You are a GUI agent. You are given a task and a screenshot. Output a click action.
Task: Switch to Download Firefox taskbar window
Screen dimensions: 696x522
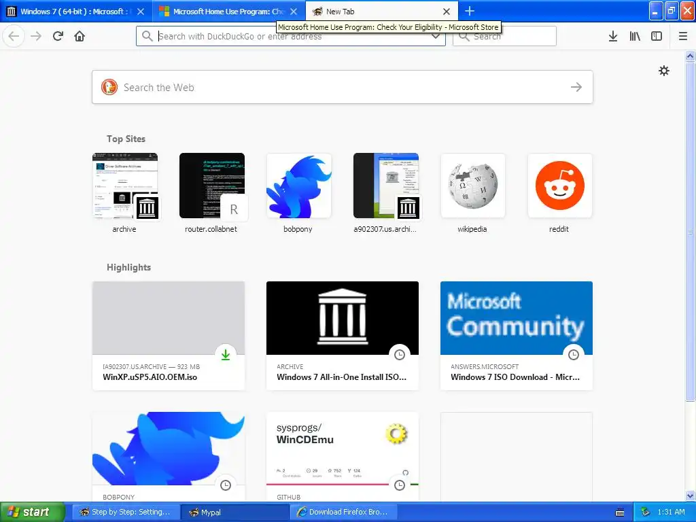pos(343,512)
